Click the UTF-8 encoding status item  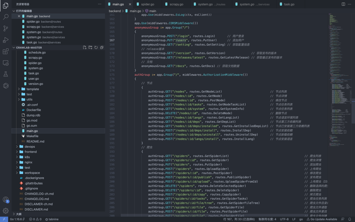pos(284,219)
